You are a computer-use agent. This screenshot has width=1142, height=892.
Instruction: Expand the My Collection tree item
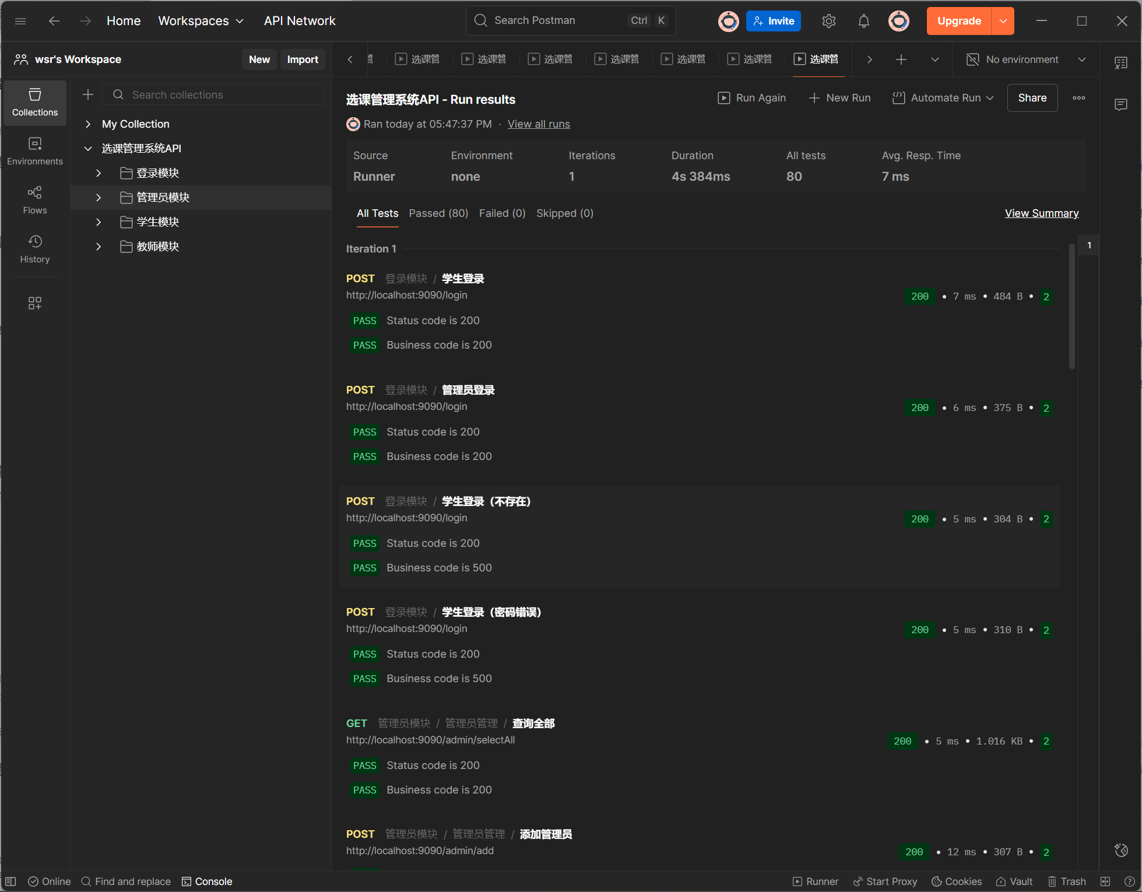[88, 124]
